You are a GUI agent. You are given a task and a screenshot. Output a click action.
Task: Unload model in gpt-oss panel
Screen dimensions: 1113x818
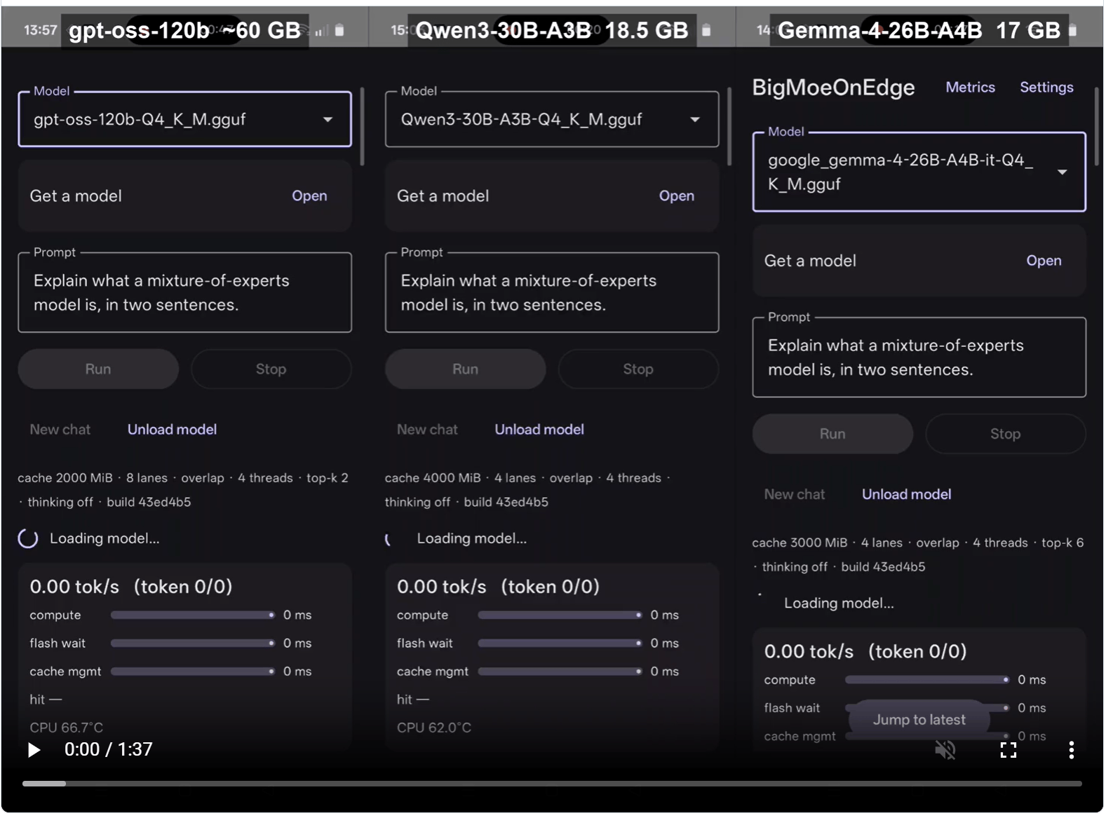[x=172, y=430]
